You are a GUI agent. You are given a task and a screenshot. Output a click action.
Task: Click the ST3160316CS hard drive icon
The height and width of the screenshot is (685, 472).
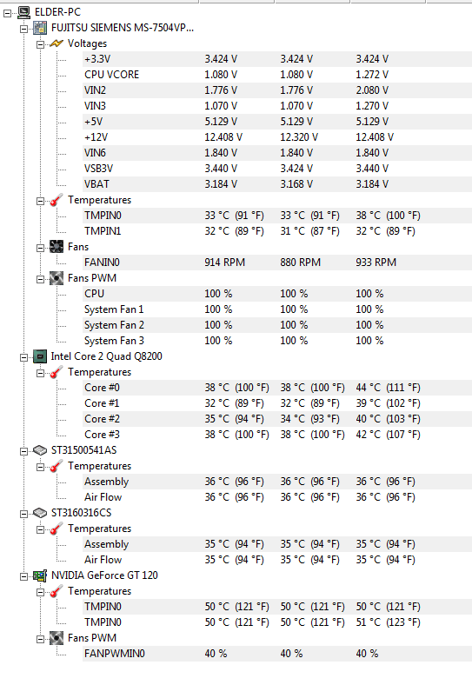coord(40,513)
